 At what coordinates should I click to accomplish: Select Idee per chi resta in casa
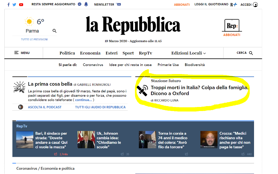(130, 65)
